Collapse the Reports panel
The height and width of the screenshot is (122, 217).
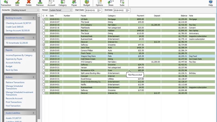[33, 50]
